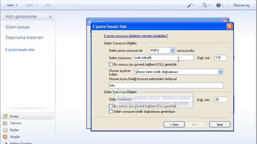Click the İptal cancel button
Image resolution: width=257 pixels, height=144 pixels.
(x=220, y=124)
